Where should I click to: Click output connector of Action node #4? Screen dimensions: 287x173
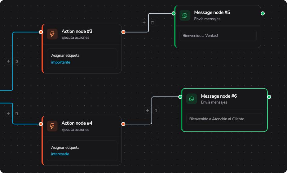(123, 124)
